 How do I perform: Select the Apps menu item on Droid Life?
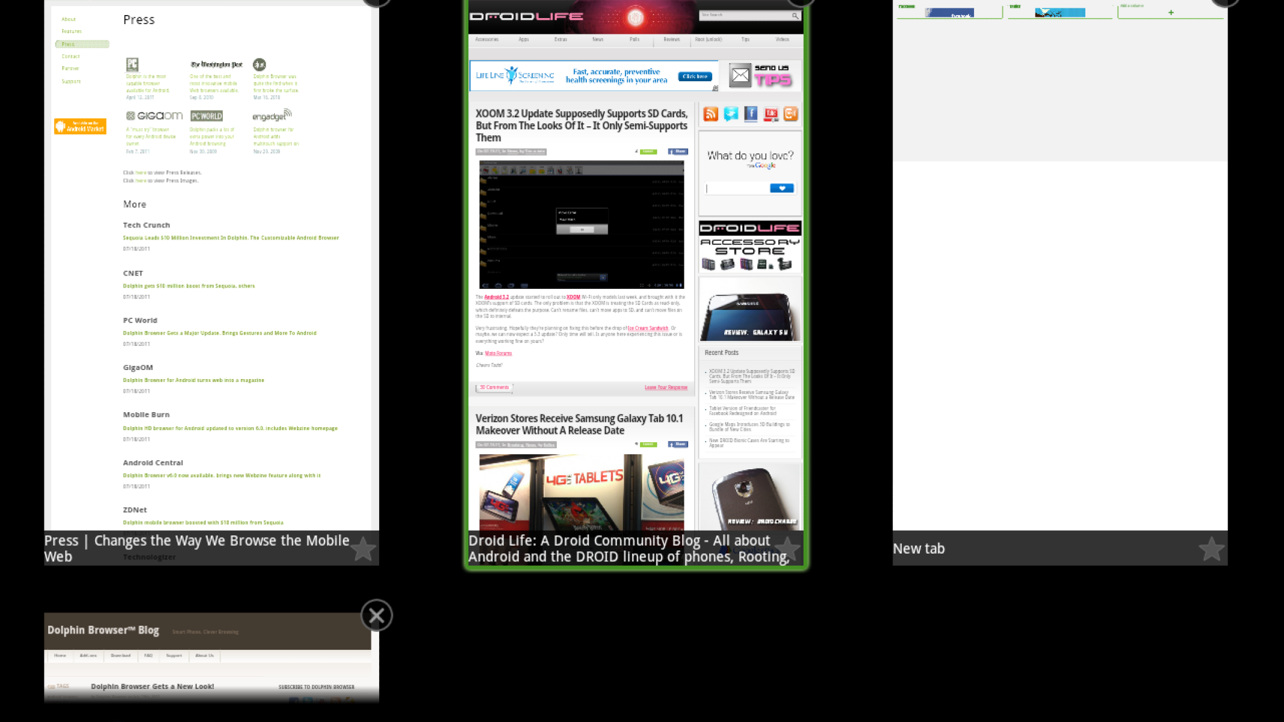pos(524,40)
